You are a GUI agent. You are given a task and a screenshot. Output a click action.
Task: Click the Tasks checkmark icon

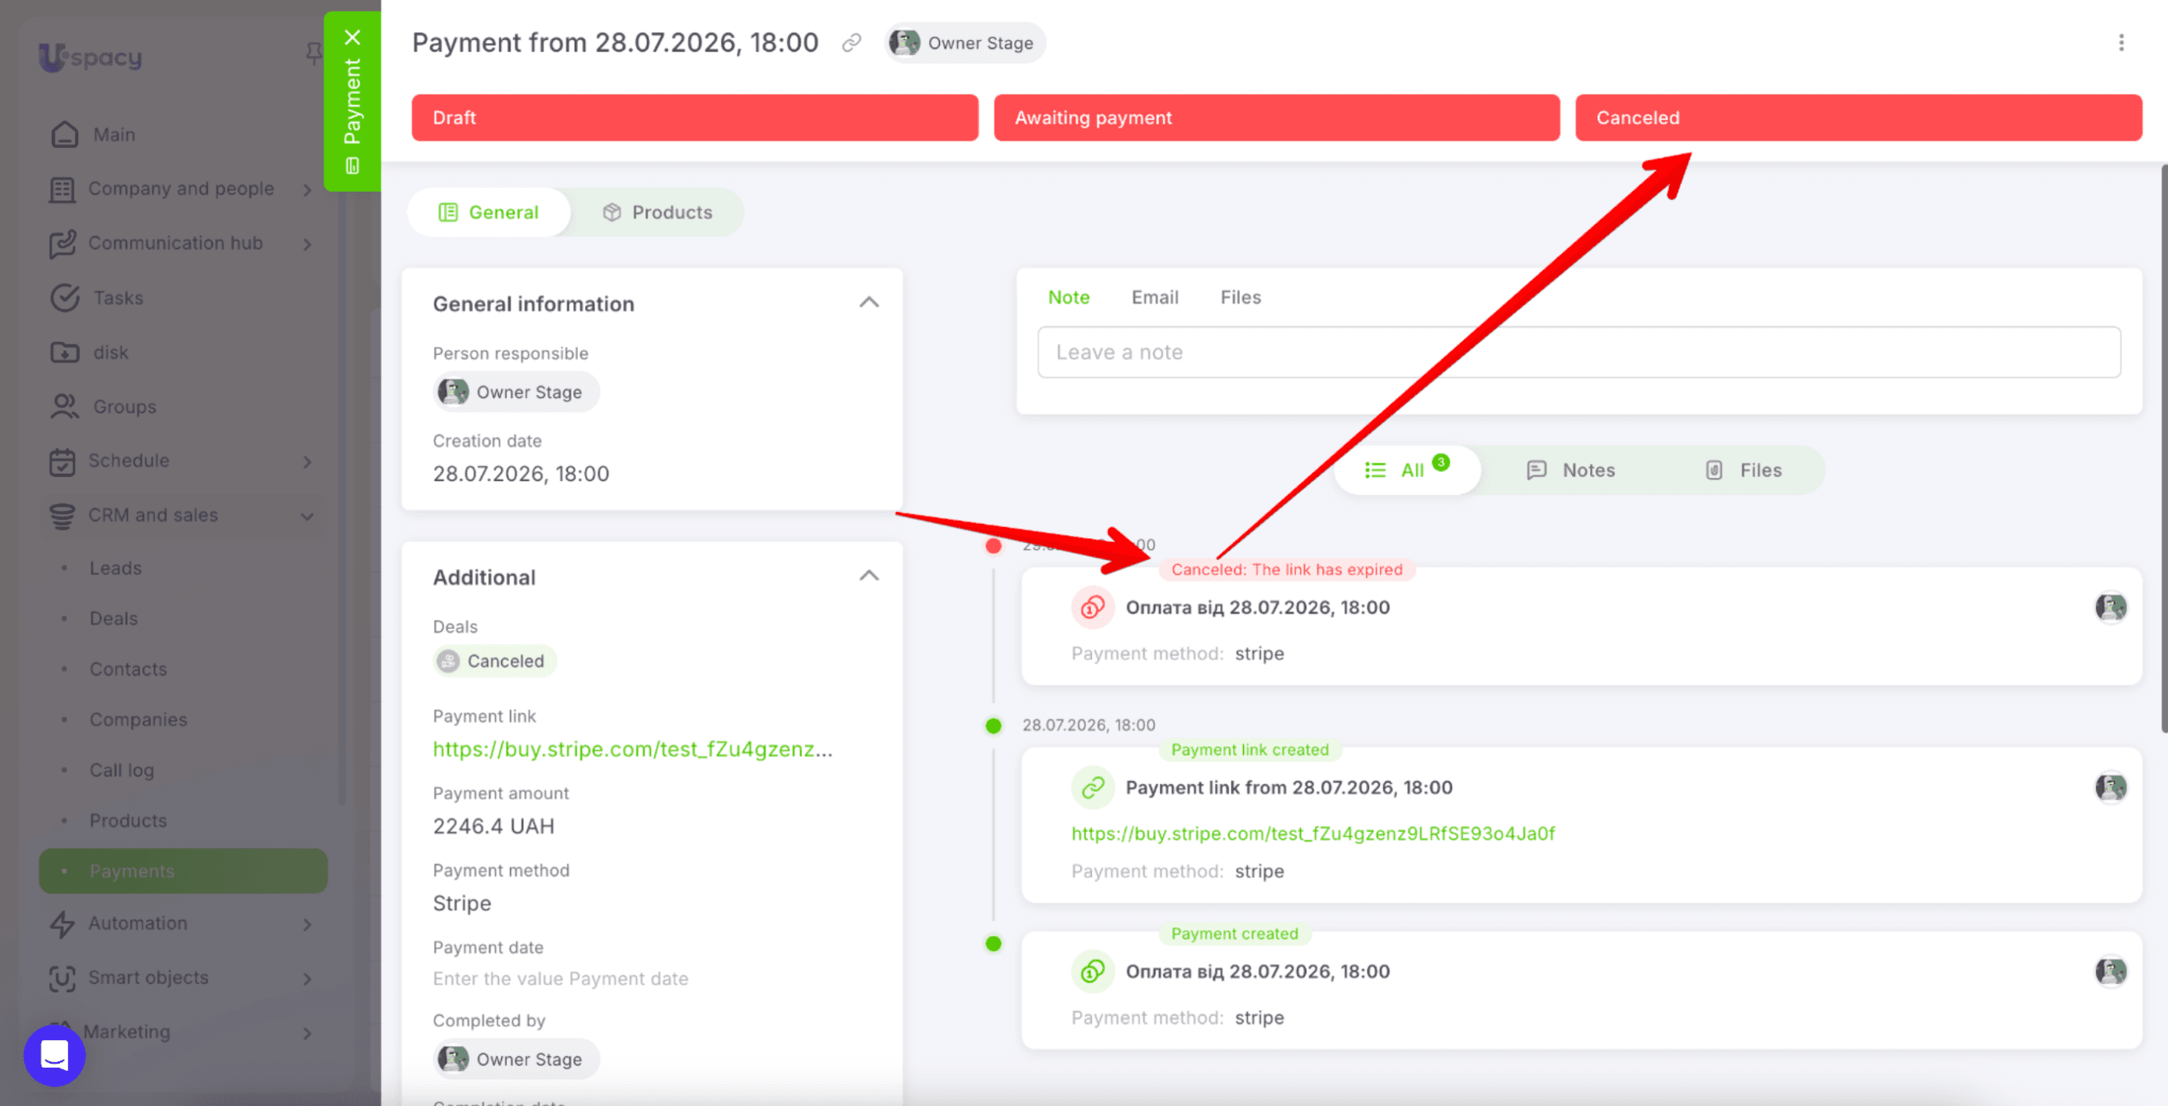(x=65, y=298)
